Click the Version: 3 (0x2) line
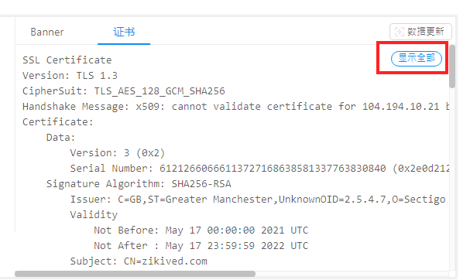470x280 pixels. (x=117, y=153)
